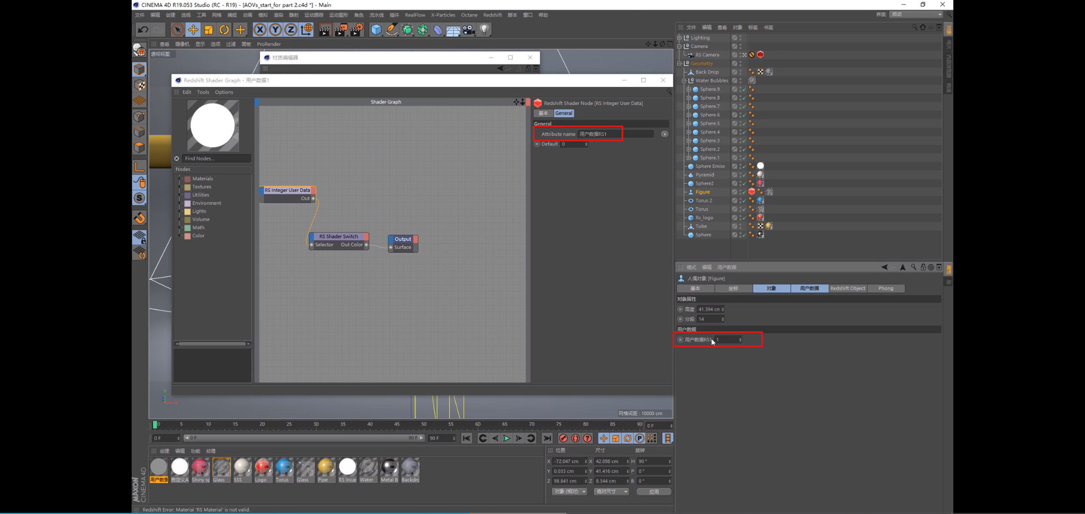Click the search magnifier in Object Manager

pyautogui.click(x=914, y=27)
